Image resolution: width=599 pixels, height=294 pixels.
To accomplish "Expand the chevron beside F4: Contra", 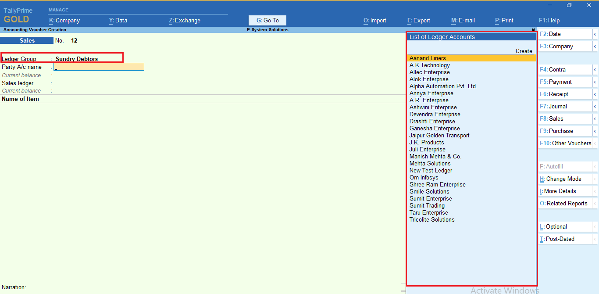I will (x=595, y=69).
